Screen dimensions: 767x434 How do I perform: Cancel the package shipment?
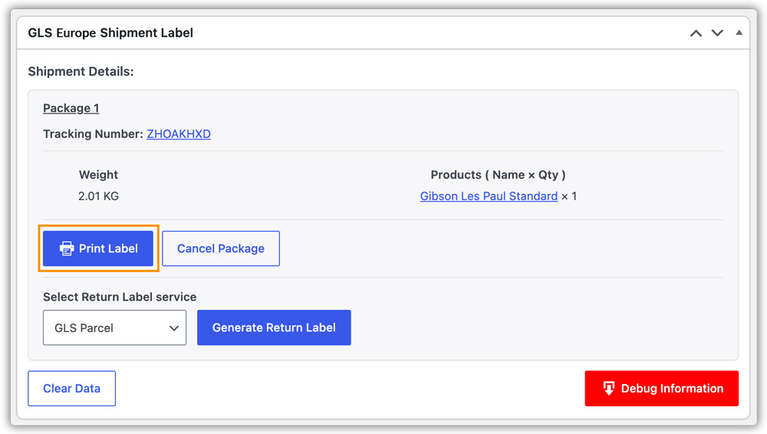[221, 248]
